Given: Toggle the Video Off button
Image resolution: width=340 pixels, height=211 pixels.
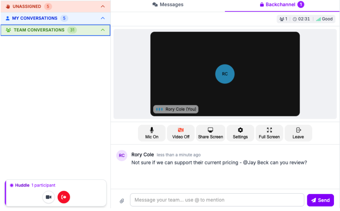Looking at the screenshot, I should tap(181, 133).
